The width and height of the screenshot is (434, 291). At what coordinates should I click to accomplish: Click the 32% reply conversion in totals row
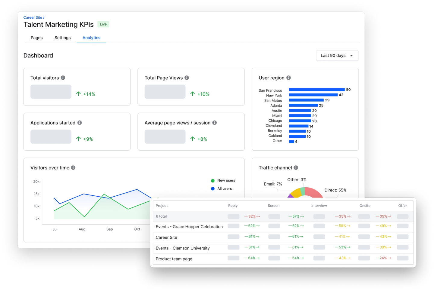point(252,216)
